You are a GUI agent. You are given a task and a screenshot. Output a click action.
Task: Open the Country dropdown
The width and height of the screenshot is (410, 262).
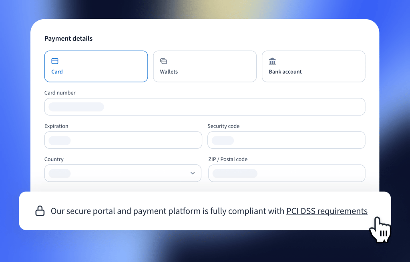tap(123, 174)
